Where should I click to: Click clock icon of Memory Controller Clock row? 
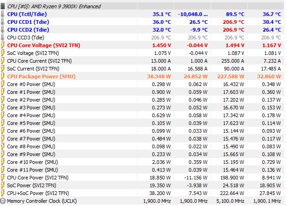point(3,201)
